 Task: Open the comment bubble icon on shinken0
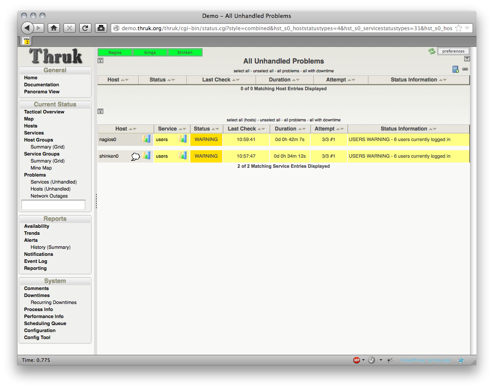(136, 156)
